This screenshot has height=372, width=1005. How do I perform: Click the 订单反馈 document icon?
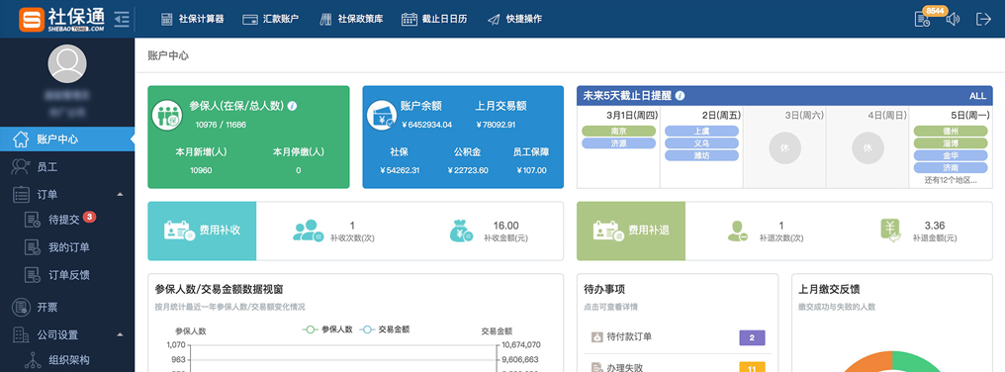point(33,275)
